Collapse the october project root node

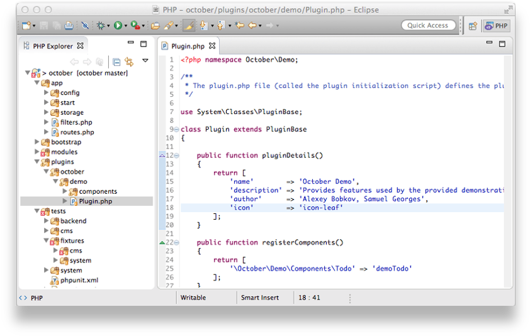pyautogui.click(x=28, y=73)
